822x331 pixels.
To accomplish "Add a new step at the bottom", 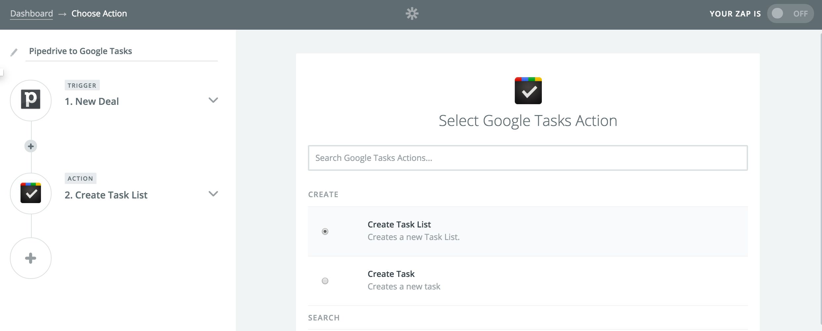I will [31, 258].
